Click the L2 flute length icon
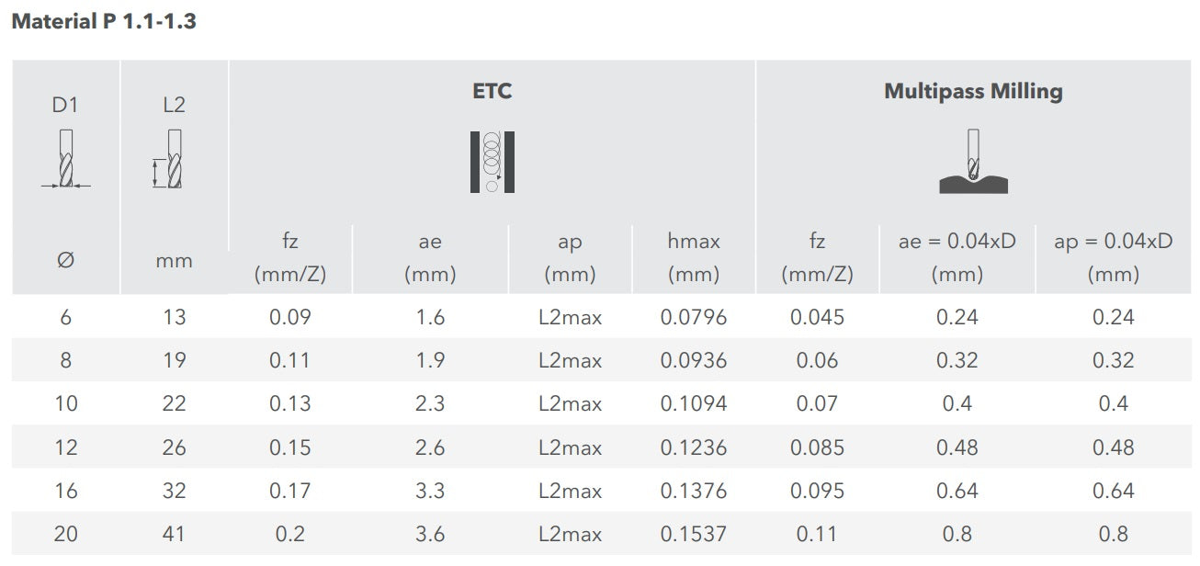The width and height of the screenshot is (1200, 566). click(171, 160)
